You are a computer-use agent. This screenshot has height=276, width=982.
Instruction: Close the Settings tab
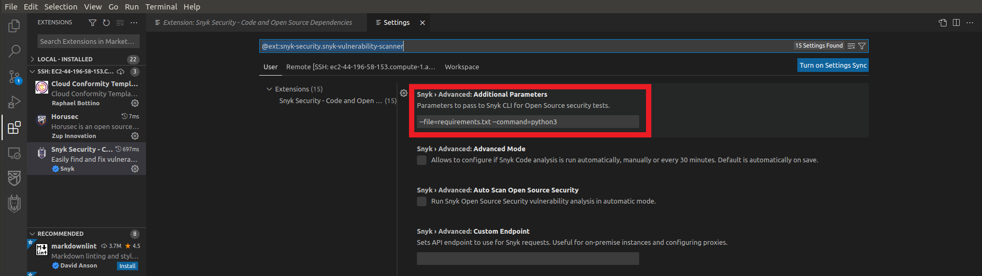click(422, 23)
